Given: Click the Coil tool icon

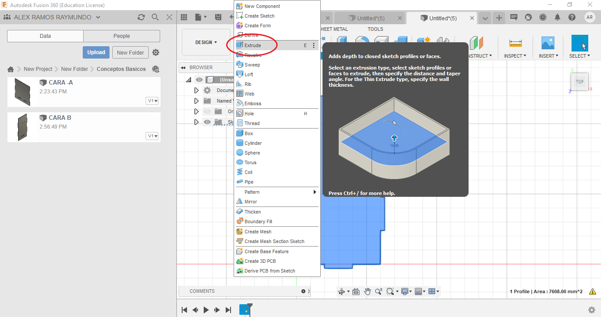Looking at the screenshot, I should coord(240,172).
